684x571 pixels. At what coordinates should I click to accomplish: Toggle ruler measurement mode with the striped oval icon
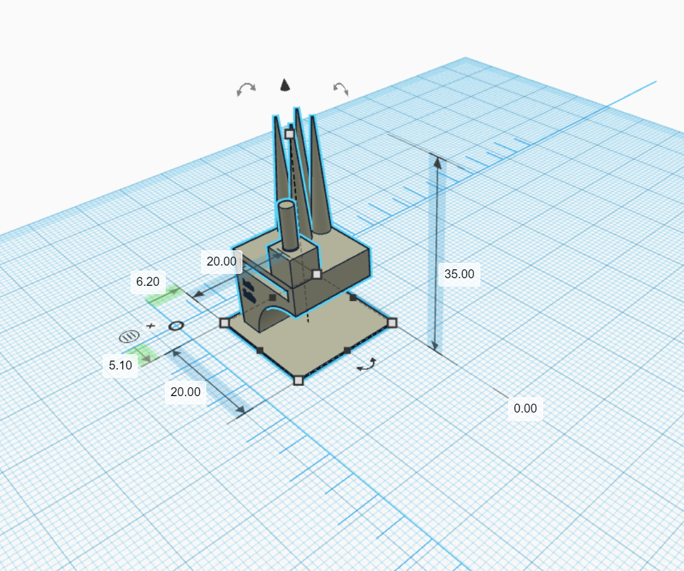pyautogui.click(x=129, y=337)
